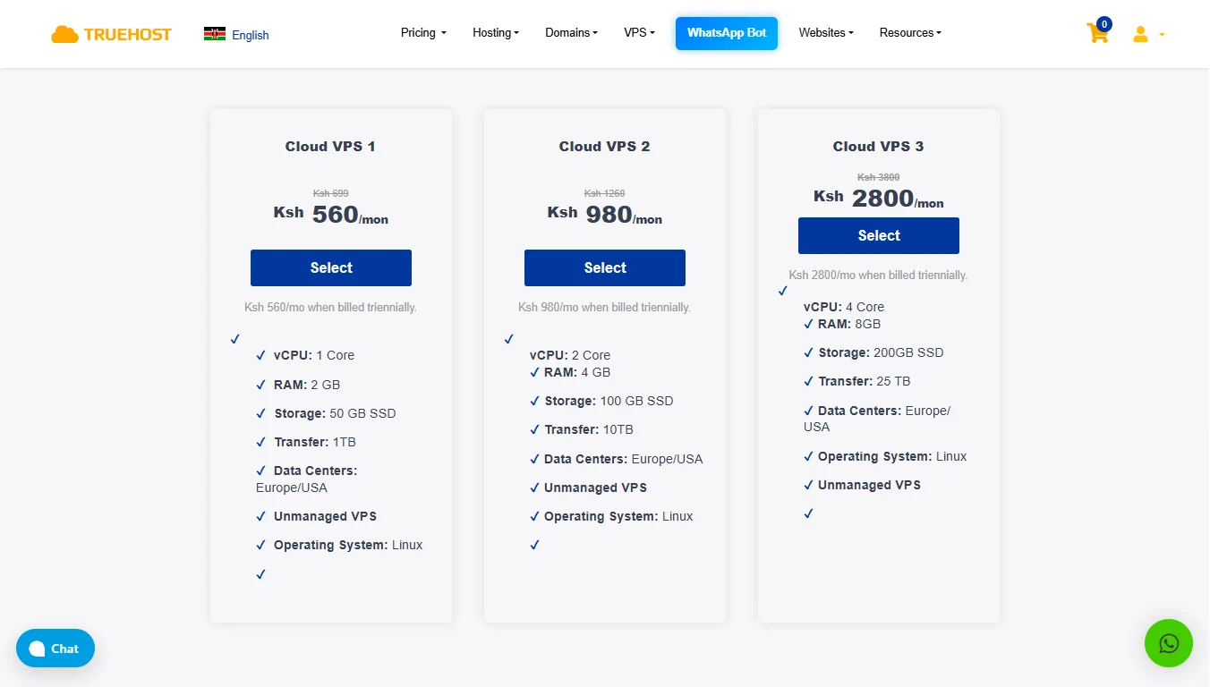Click the 560/mon price
This screenshot has width=1210, height=687.
coord(350,215)
